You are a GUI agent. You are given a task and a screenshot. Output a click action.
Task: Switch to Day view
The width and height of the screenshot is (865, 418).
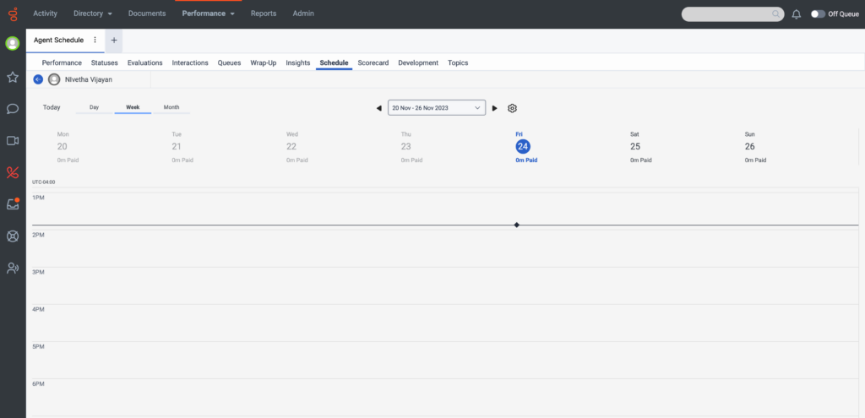click(95, 107)
